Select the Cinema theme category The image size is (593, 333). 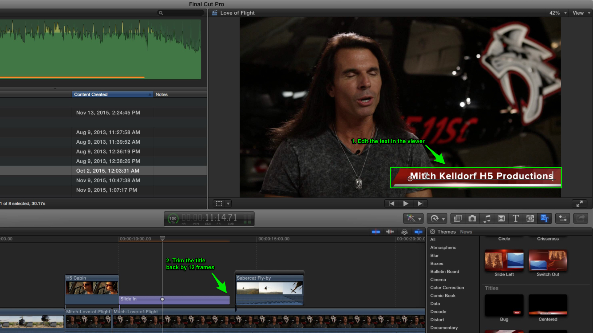438,280
